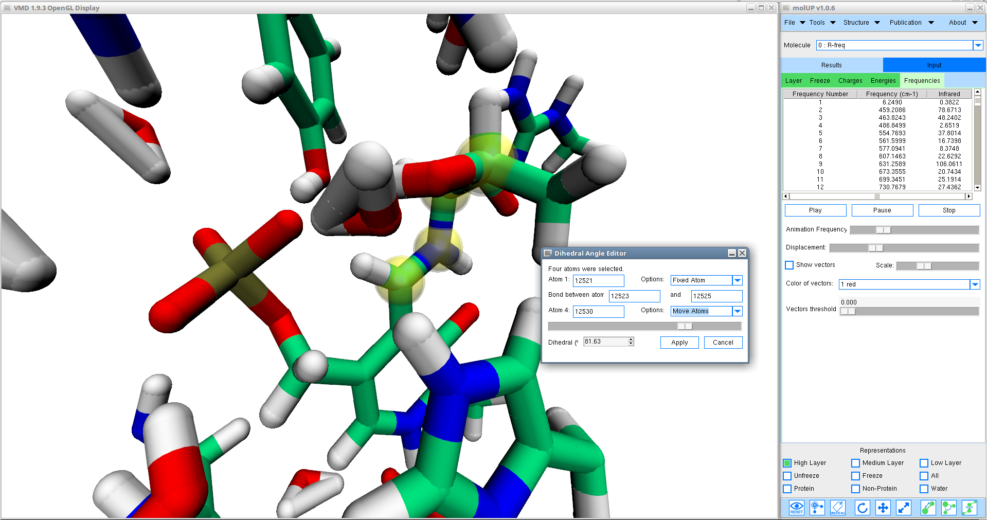Enable the Show vectors checkbox
987x520 pixels.
tap(789, 265)
